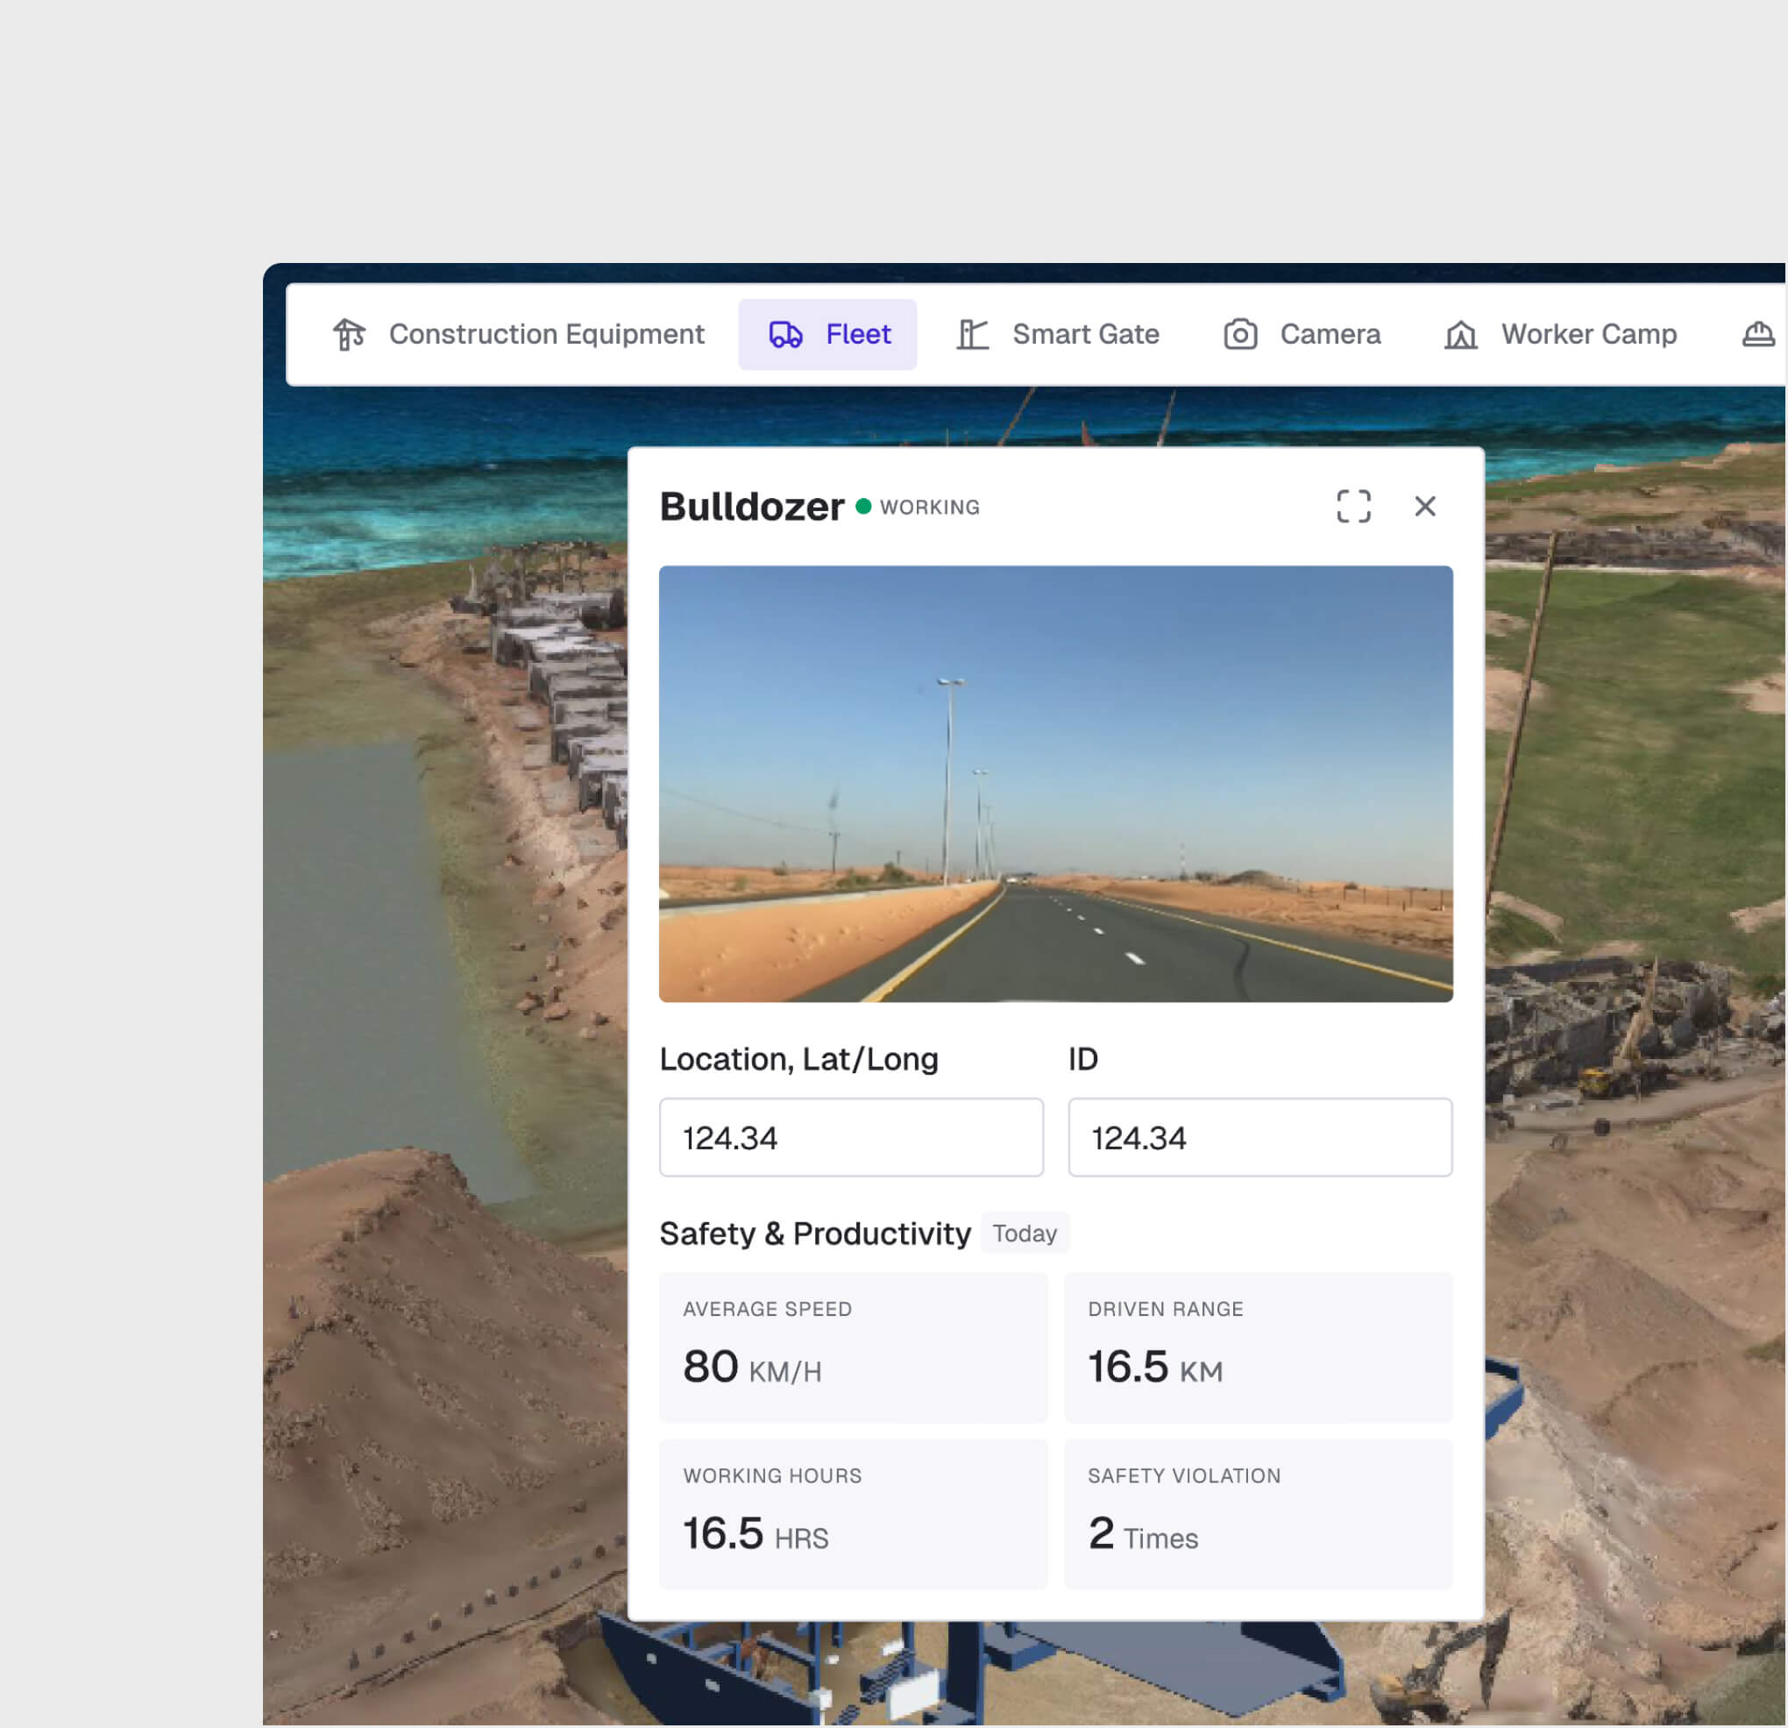Click the hard hat icon in toolbar
Screen dimensions: 1788x1728
1758,335
